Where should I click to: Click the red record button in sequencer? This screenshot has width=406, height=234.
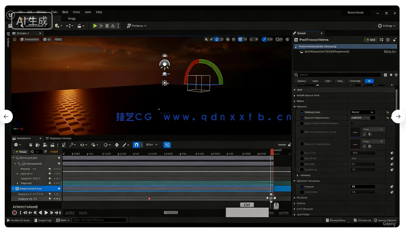[15, 213]
